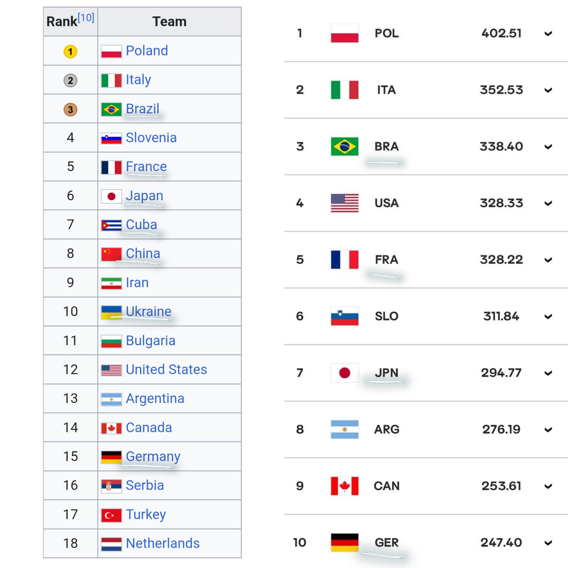
Task: Click the Cuba flag icon
Action: tap(111, 225)
